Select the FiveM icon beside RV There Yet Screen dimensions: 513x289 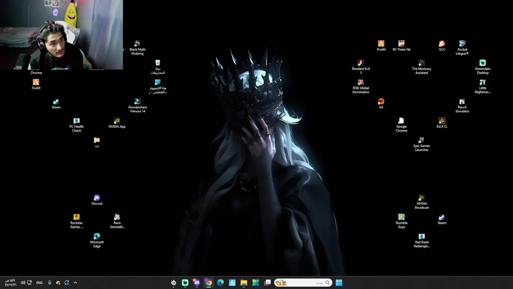pos(381,46)
